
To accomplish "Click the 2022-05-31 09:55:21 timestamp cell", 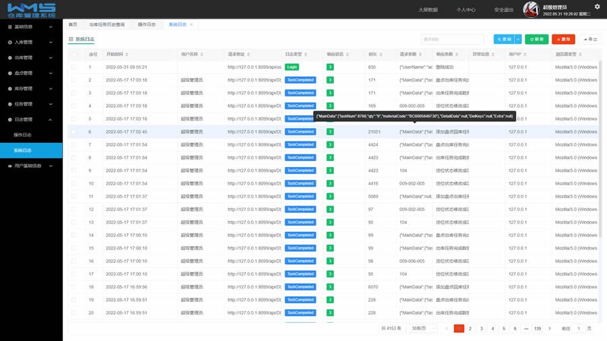I will click(126, 67).
